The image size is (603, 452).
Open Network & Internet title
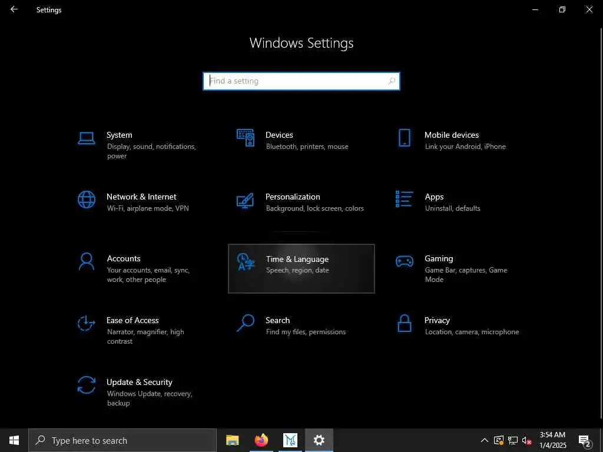(x=141, y=197)
